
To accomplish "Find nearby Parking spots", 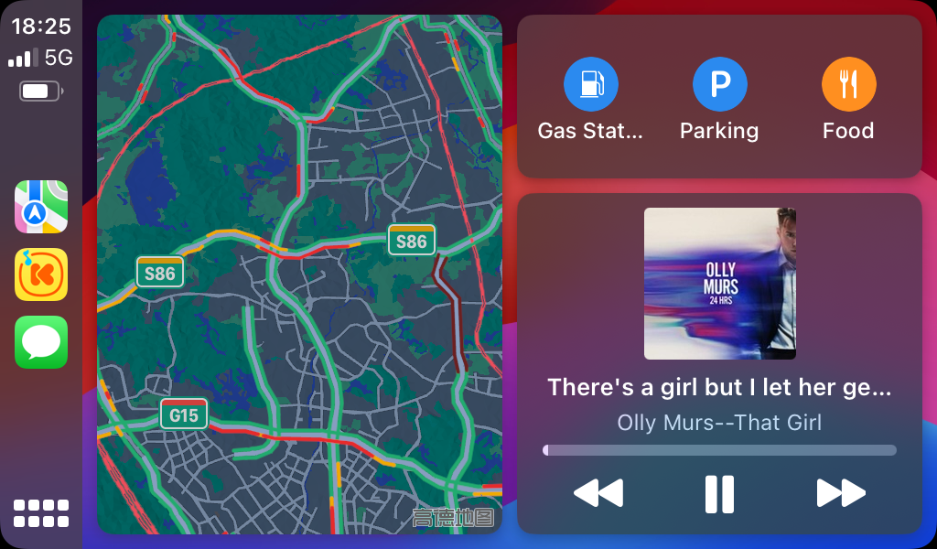I will click(x=719, y=100).
